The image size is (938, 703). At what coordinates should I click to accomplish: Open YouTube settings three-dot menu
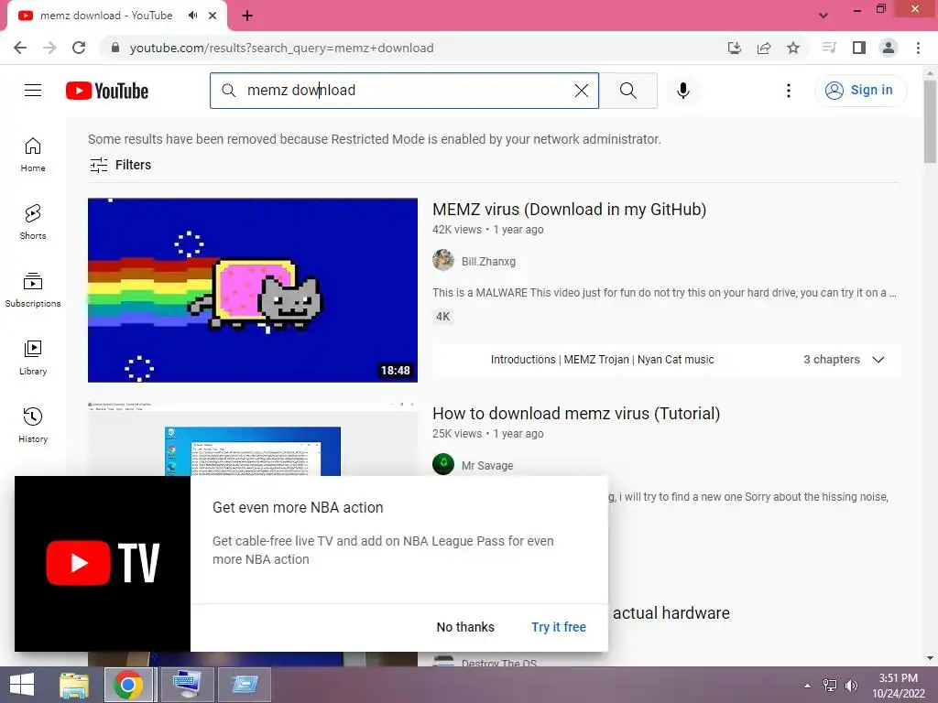pos(789,91)
